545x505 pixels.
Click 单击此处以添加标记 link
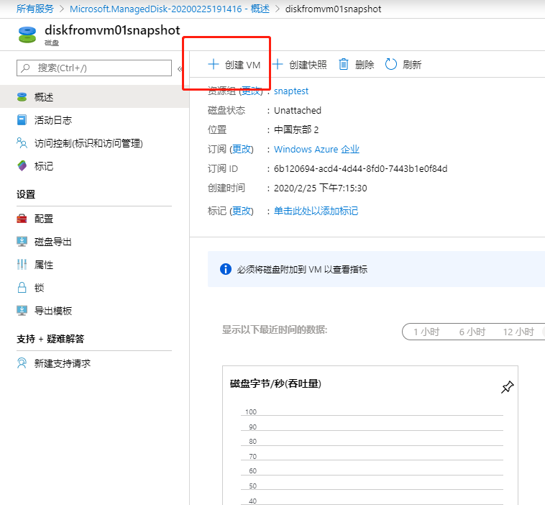(x=316, y=211)
